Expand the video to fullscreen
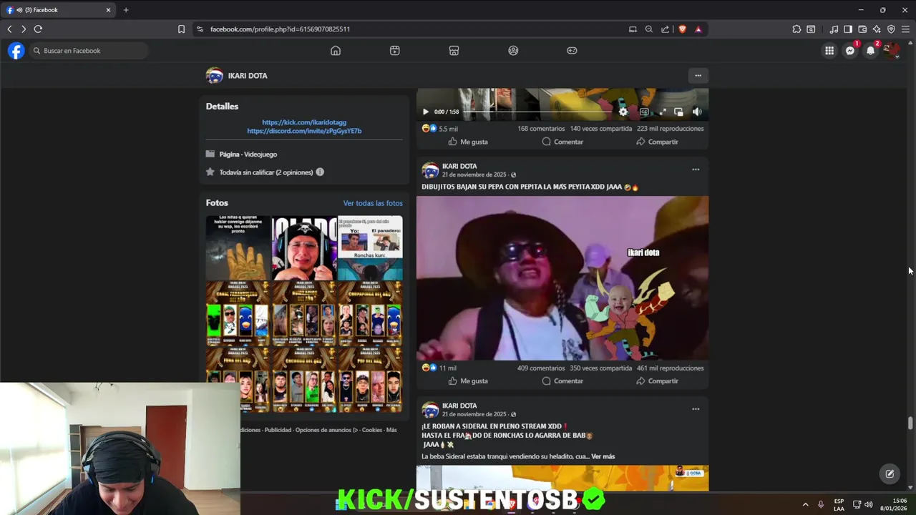 (662, 112)
